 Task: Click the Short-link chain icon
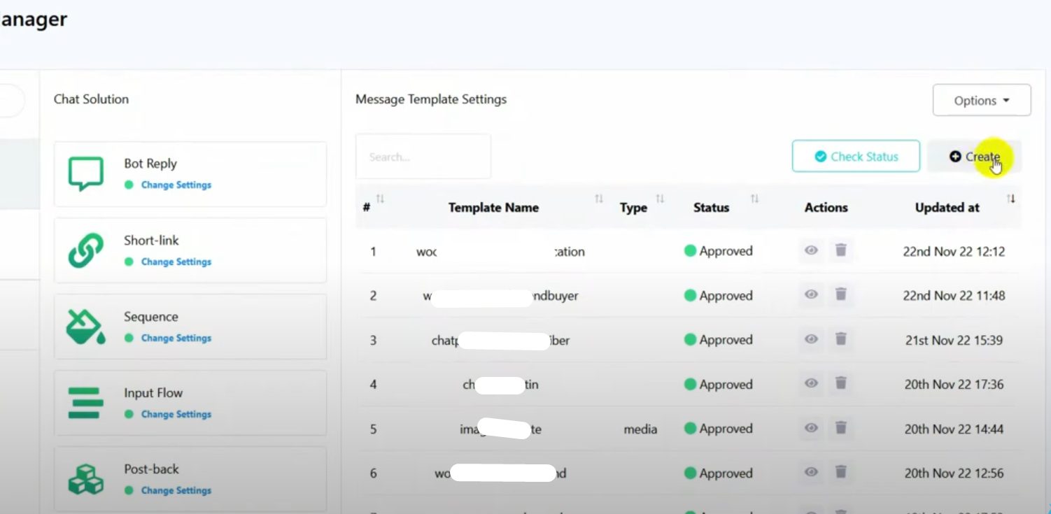point(86,250)
